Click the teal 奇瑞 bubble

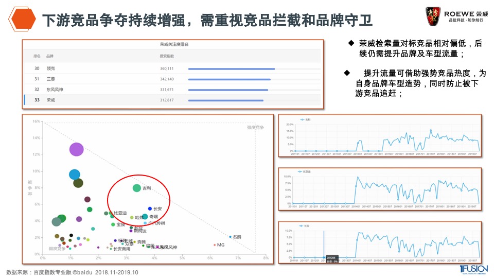coord(145,217)
